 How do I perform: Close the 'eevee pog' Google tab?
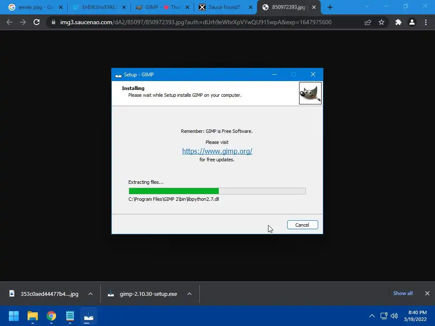click(60, 8)
